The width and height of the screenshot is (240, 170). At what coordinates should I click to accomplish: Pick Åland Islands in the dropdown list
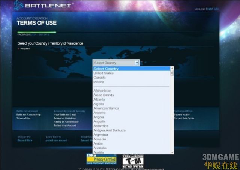point(131,95)
